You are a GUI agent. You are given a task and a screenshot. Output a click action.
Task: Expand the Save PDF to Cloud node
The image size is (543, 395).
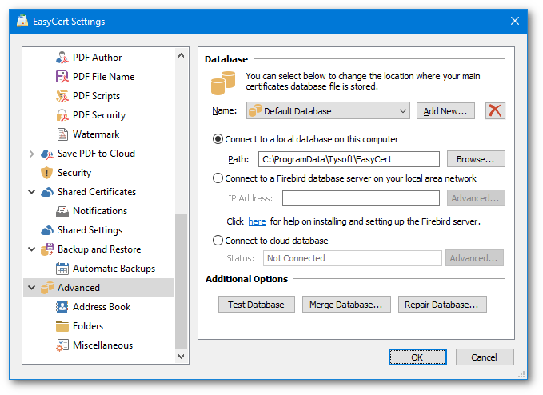(x=31, y=154)
